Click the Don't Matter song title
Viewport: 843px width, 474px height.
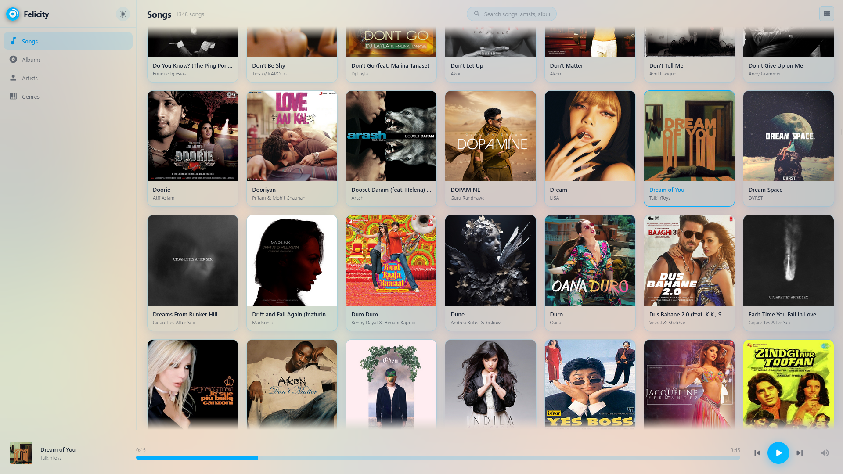coord(566,65)
